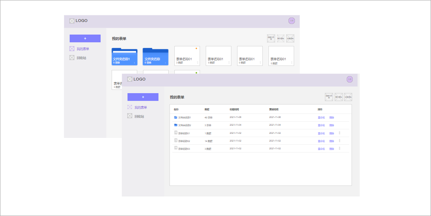
Task: Expand more options for 表单名称03 table row
Action: pyautogui.click(x=339, y=148)
